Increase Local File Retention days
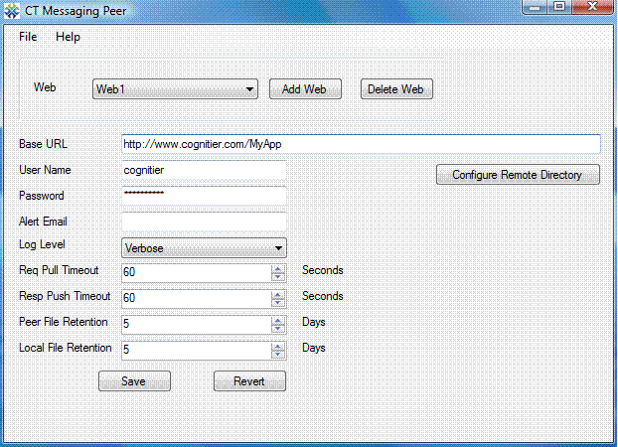Image resolution: width=618 pixels, height=447 pixels. click(278, 346)
